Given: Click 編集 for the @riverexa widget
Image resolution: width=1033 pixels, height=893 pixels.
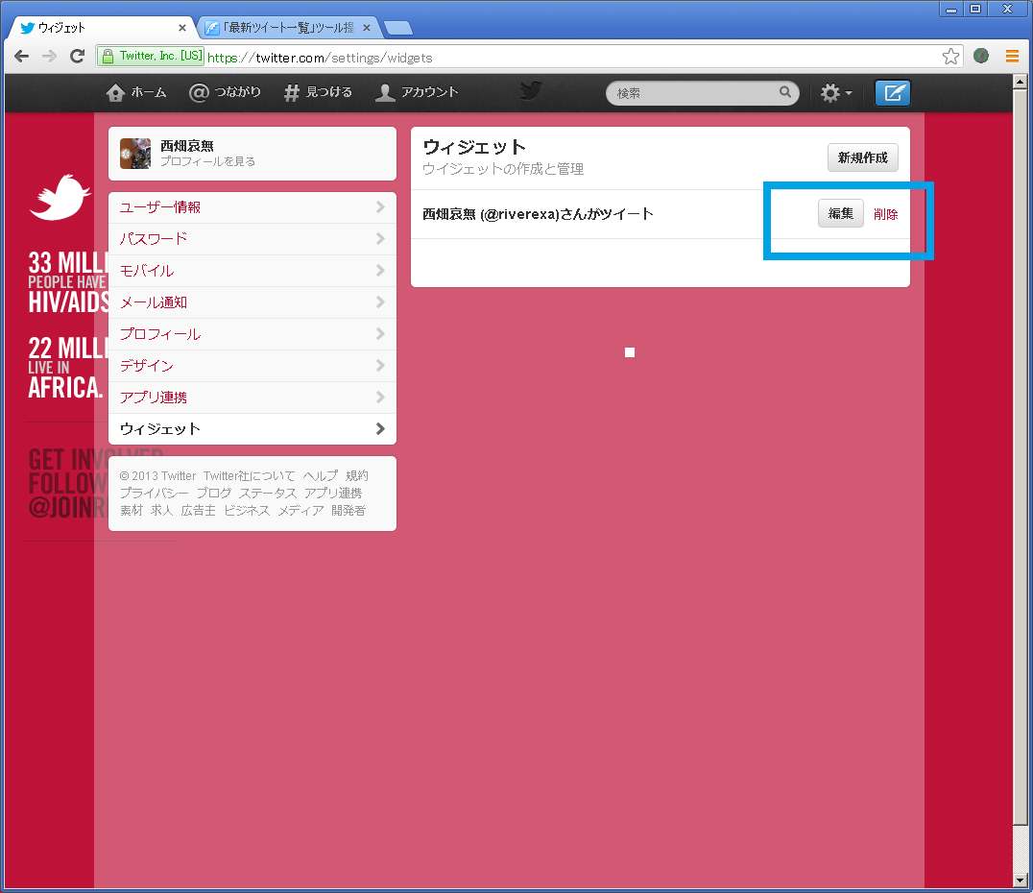Looking at the screenshot, I should [x=841, y=213].
